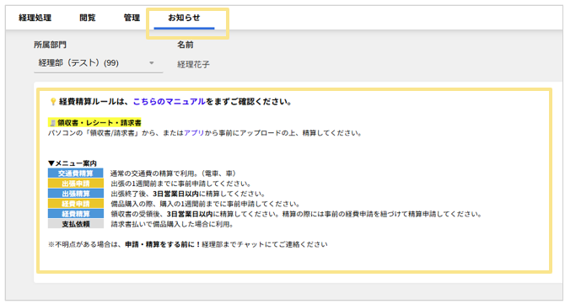Select the お知らせ tab

[184, 18]
